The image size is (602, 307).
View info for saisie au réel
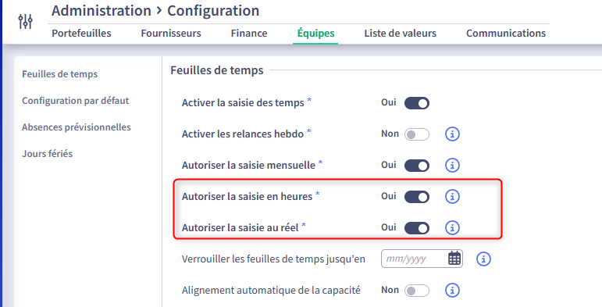(452, 227)
